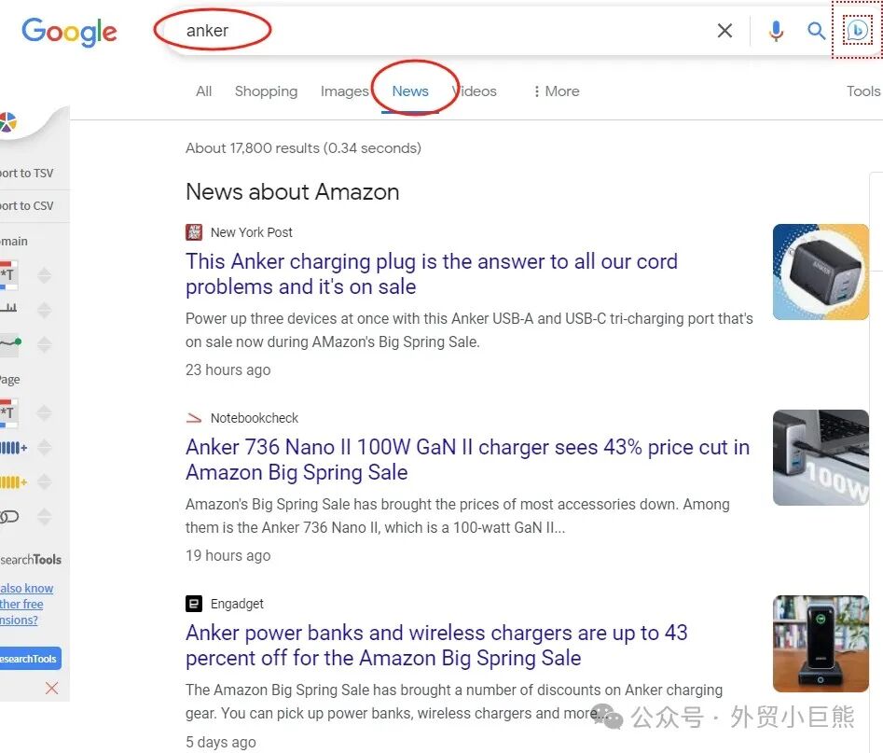Click into the search box containing anker
Image resolution: width=883 pixels, height=753 pixels.
439,31
